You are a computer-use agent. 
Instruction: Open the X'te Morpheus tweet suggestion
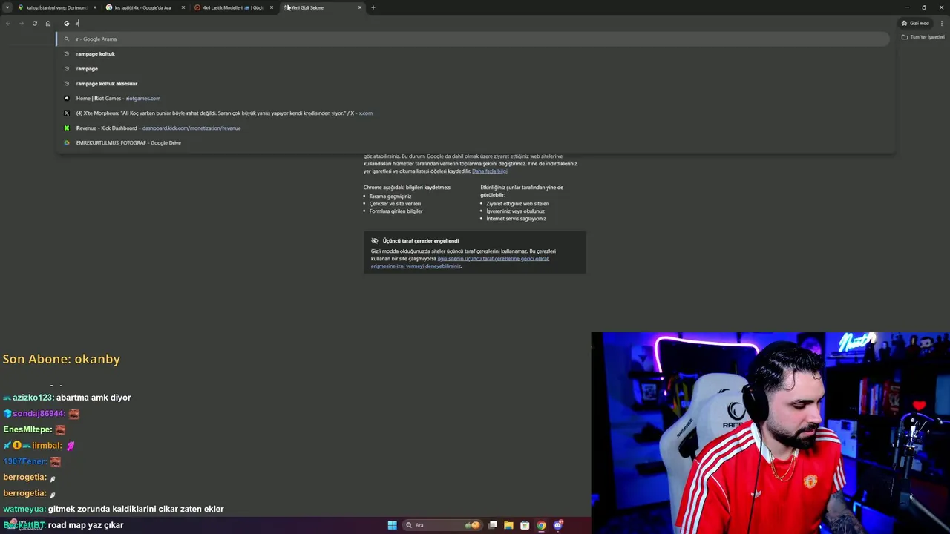click(474, 113)
